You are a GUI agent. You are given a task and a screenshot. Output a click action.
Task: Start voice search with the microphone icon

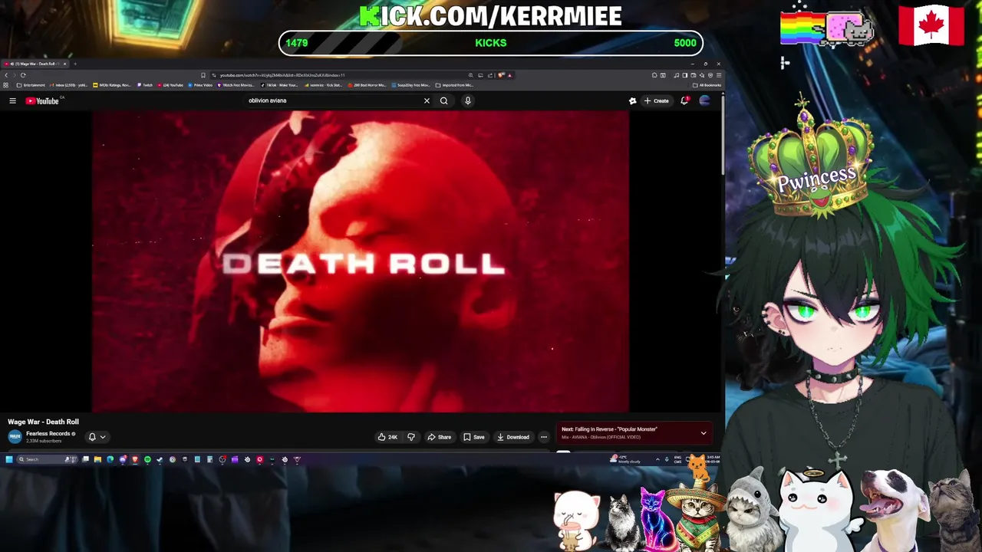[467, 100]
